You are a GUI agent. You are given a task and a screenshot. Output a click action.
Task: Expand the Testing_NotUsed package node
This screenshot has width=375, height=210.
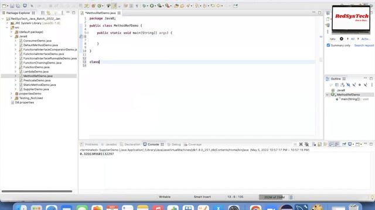click(x=11, y=98)
